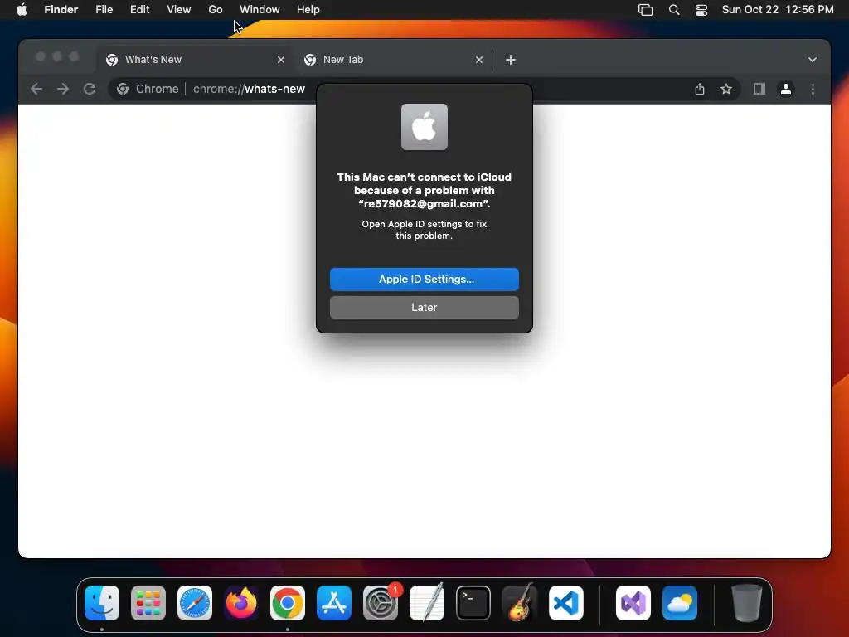Open the Go menu
This screenshot has height=637, width=849.
[x=215, y=10]
